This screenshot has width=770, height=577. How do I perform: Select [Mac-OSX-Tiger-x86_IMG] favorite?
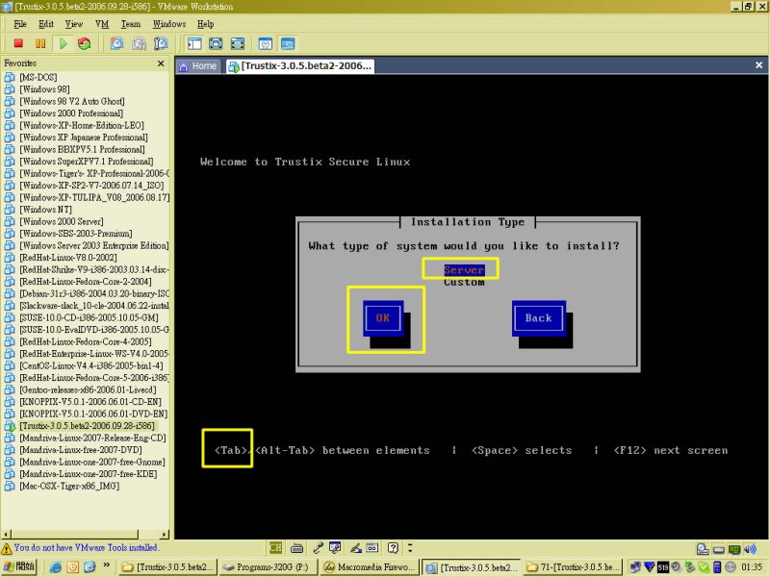point(69,486)
